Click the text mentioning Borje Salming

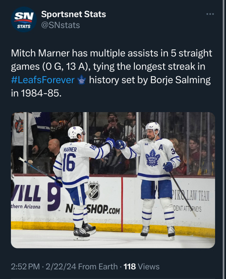[x=180, y=80]
